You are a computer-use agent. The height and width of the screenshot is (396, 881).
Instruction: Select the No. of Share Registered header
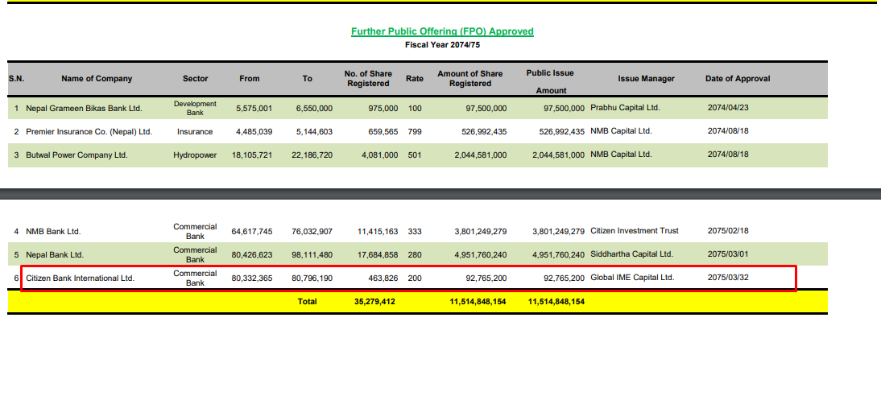coord(366,79)
